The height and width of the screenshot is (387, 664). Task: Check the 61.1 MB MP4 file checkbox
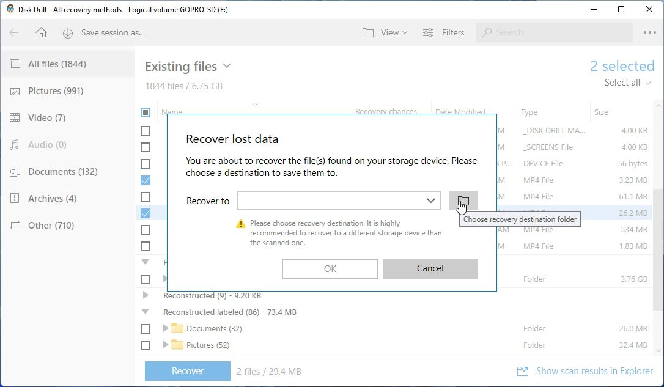146,197
